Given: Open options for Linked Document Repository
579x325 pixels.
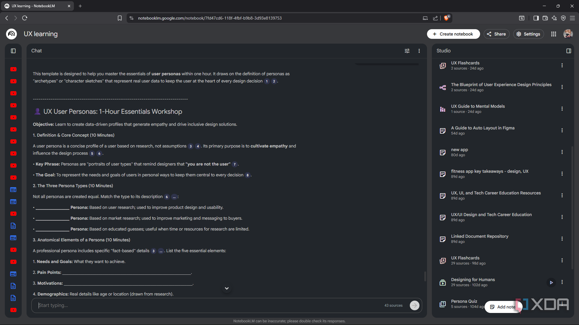Looking at the screenshot, I should tap(562, 239).
